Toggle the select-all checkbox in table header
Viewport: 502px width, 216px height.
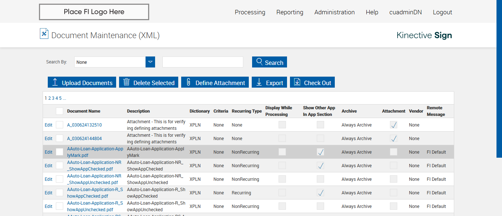pos(60,111)
